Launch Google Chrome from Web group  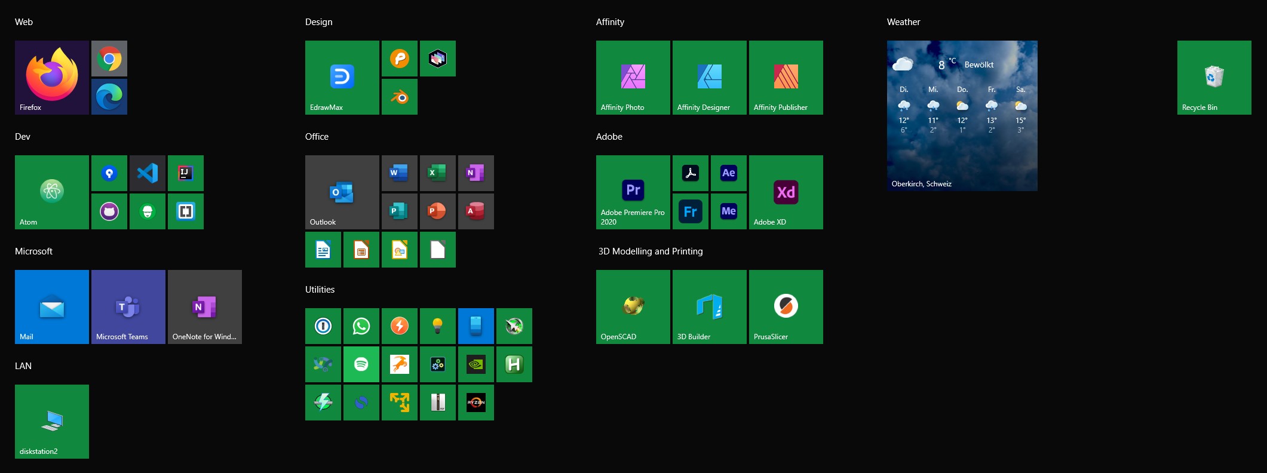(x=109, y=59)
